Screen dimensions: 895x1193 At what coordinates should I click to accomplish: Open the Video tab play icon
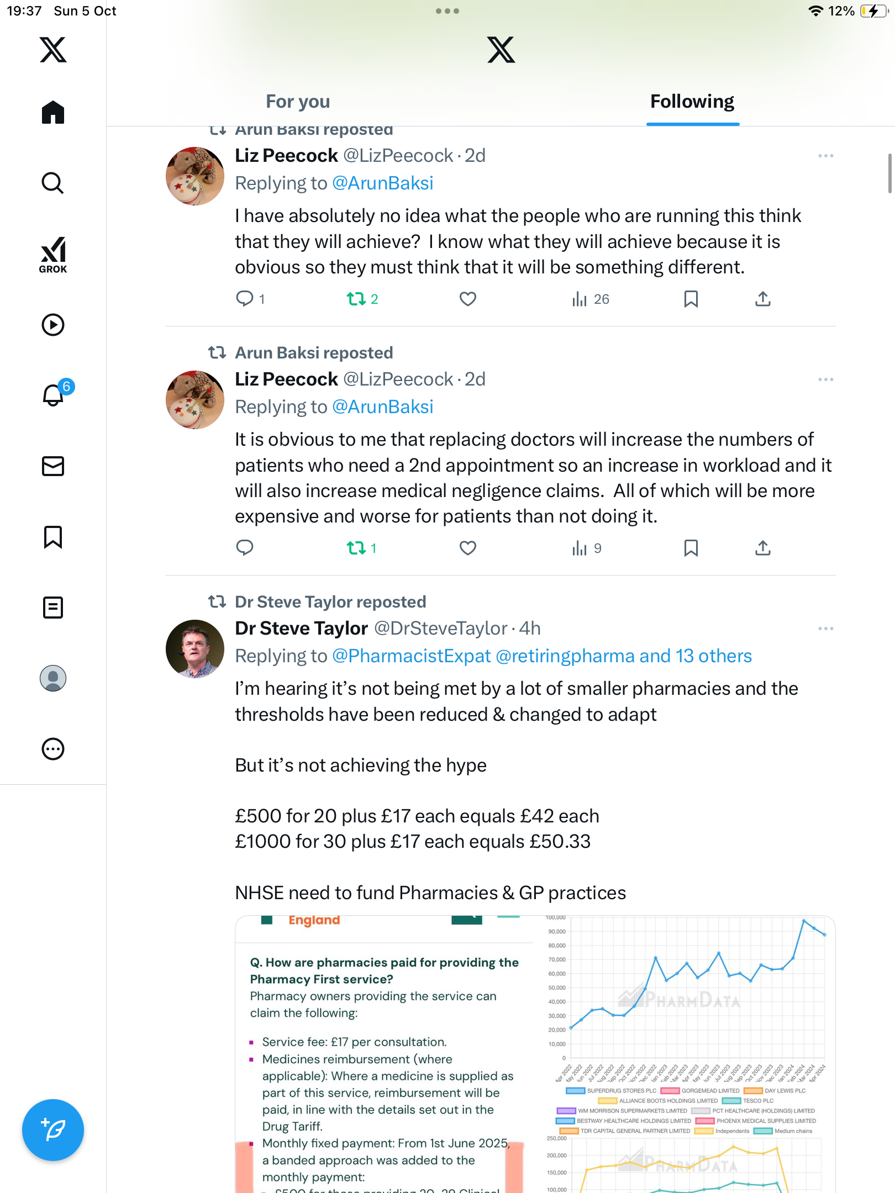click(53, 325)
